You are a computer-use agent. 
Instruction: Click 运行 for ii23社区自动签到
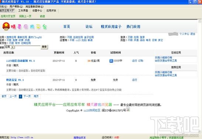click(134, 61)
